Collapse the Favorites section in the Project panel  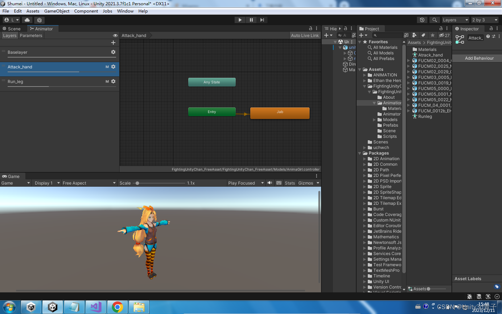360,42
